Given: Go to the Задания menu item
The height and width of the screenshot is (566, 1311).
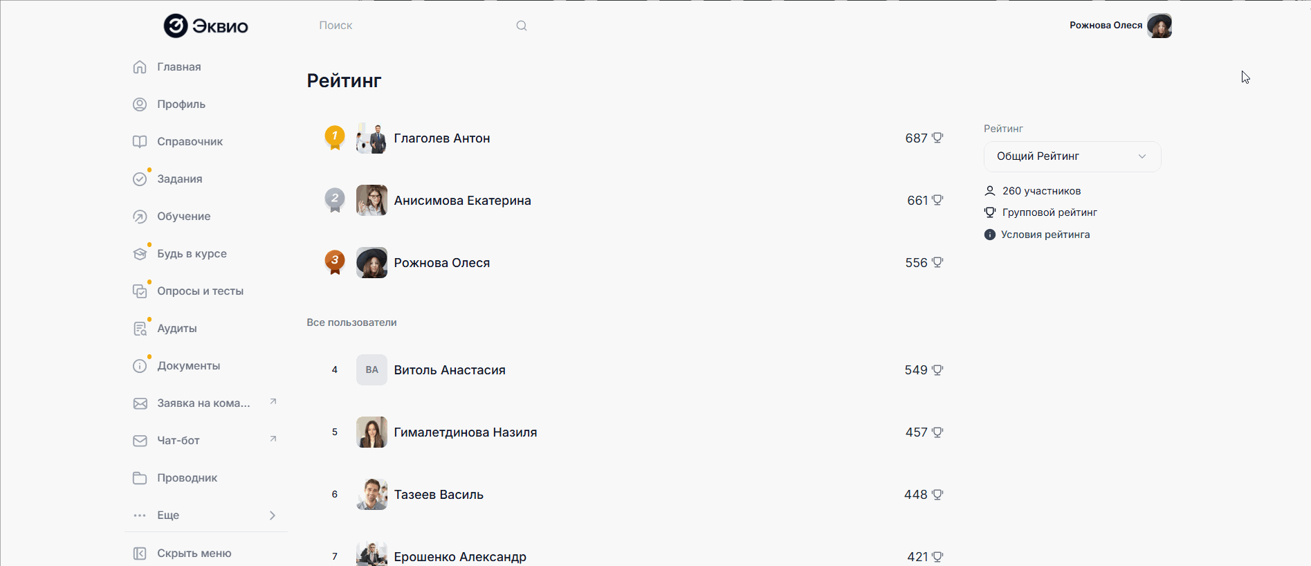Looking at the screenshot, I should (x=179, y=179).
